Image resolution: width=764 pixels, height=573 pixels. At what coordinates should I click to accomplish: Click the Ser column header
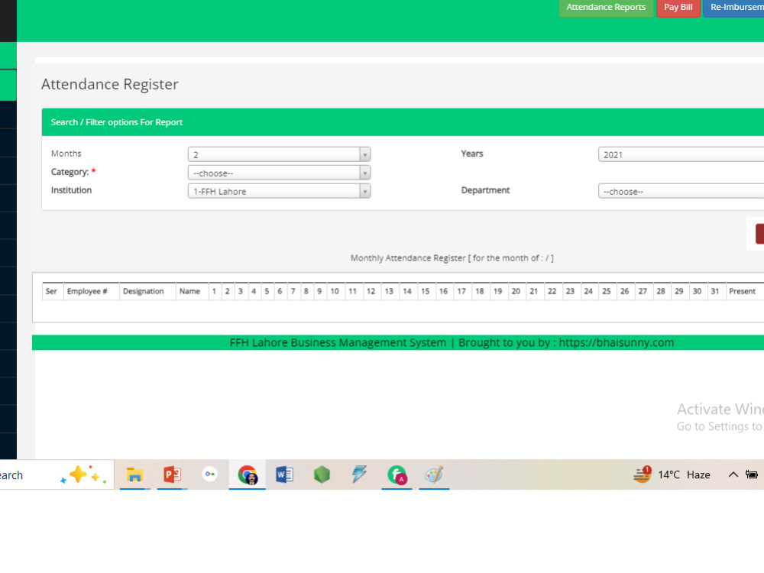(x=51, y=291)
